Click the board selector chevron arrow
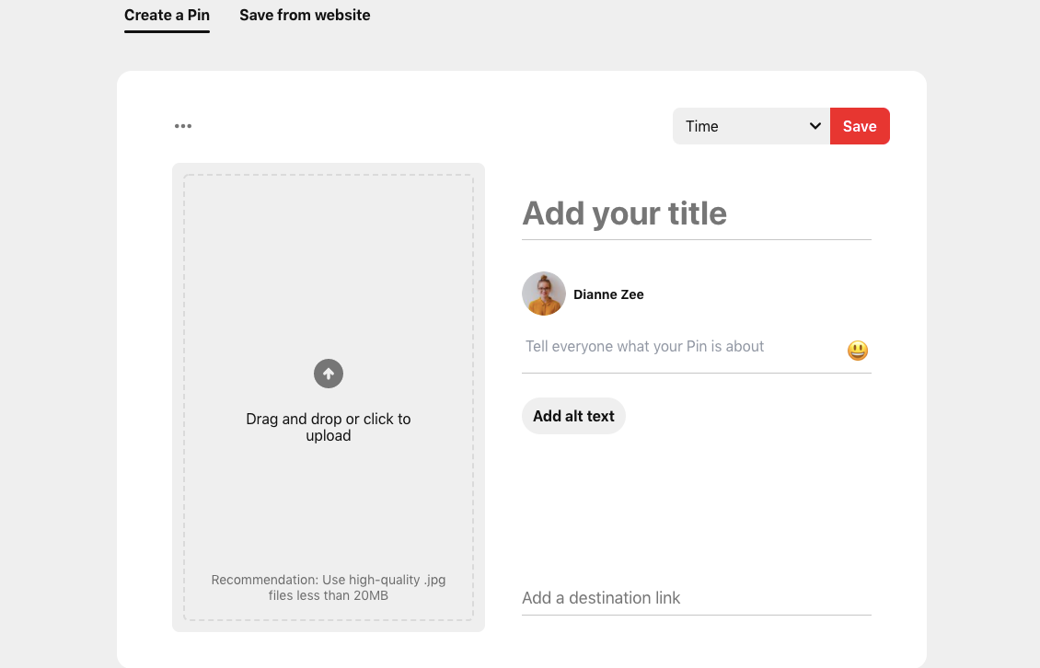Viewport: 1040px width, 668px height. point(815,126)
